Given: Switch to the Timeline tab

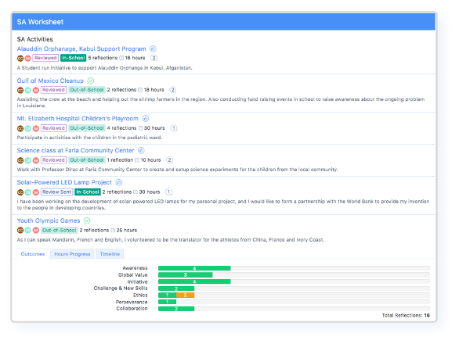Looking at the screenshot, I should (110, 254).
